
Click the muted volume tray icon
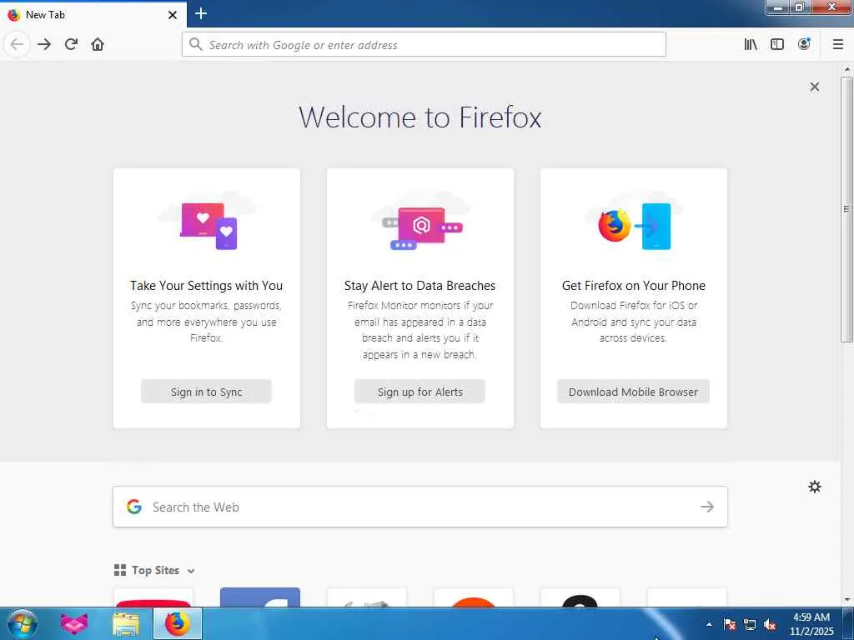click(770, 624)
